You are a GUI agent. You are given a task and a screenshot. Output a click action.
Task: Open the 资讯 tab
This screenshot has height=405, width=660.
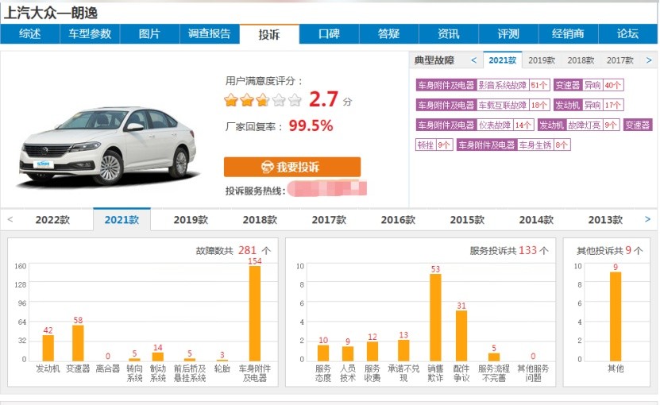pyautogui.click(x=449, y=33)
